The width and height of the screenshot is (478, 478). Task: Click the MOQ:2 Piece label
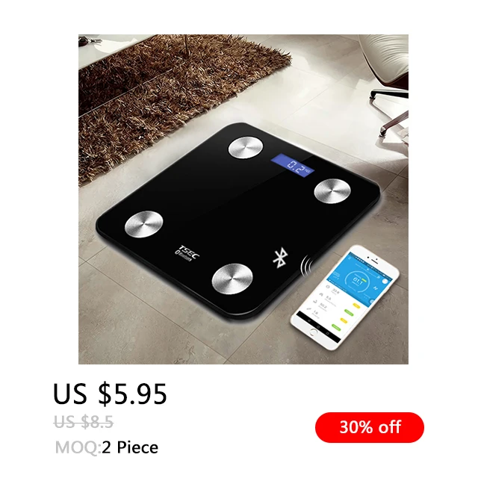107,447
